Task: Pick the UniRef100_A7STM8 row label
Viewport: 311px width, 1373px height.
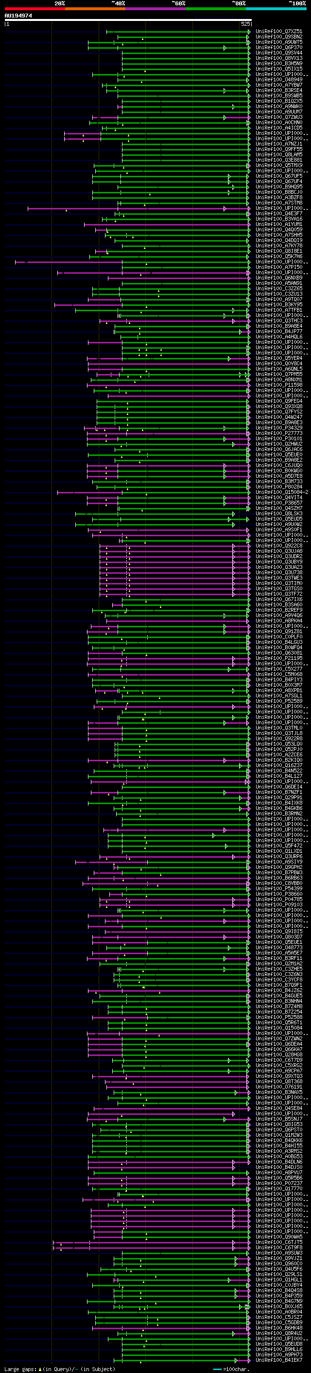Action: (x=278, y=203)
